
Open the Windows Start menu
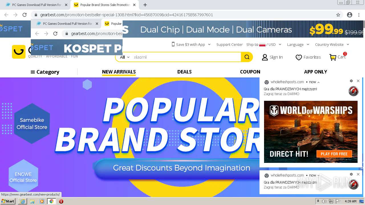[x=8, y=201]
